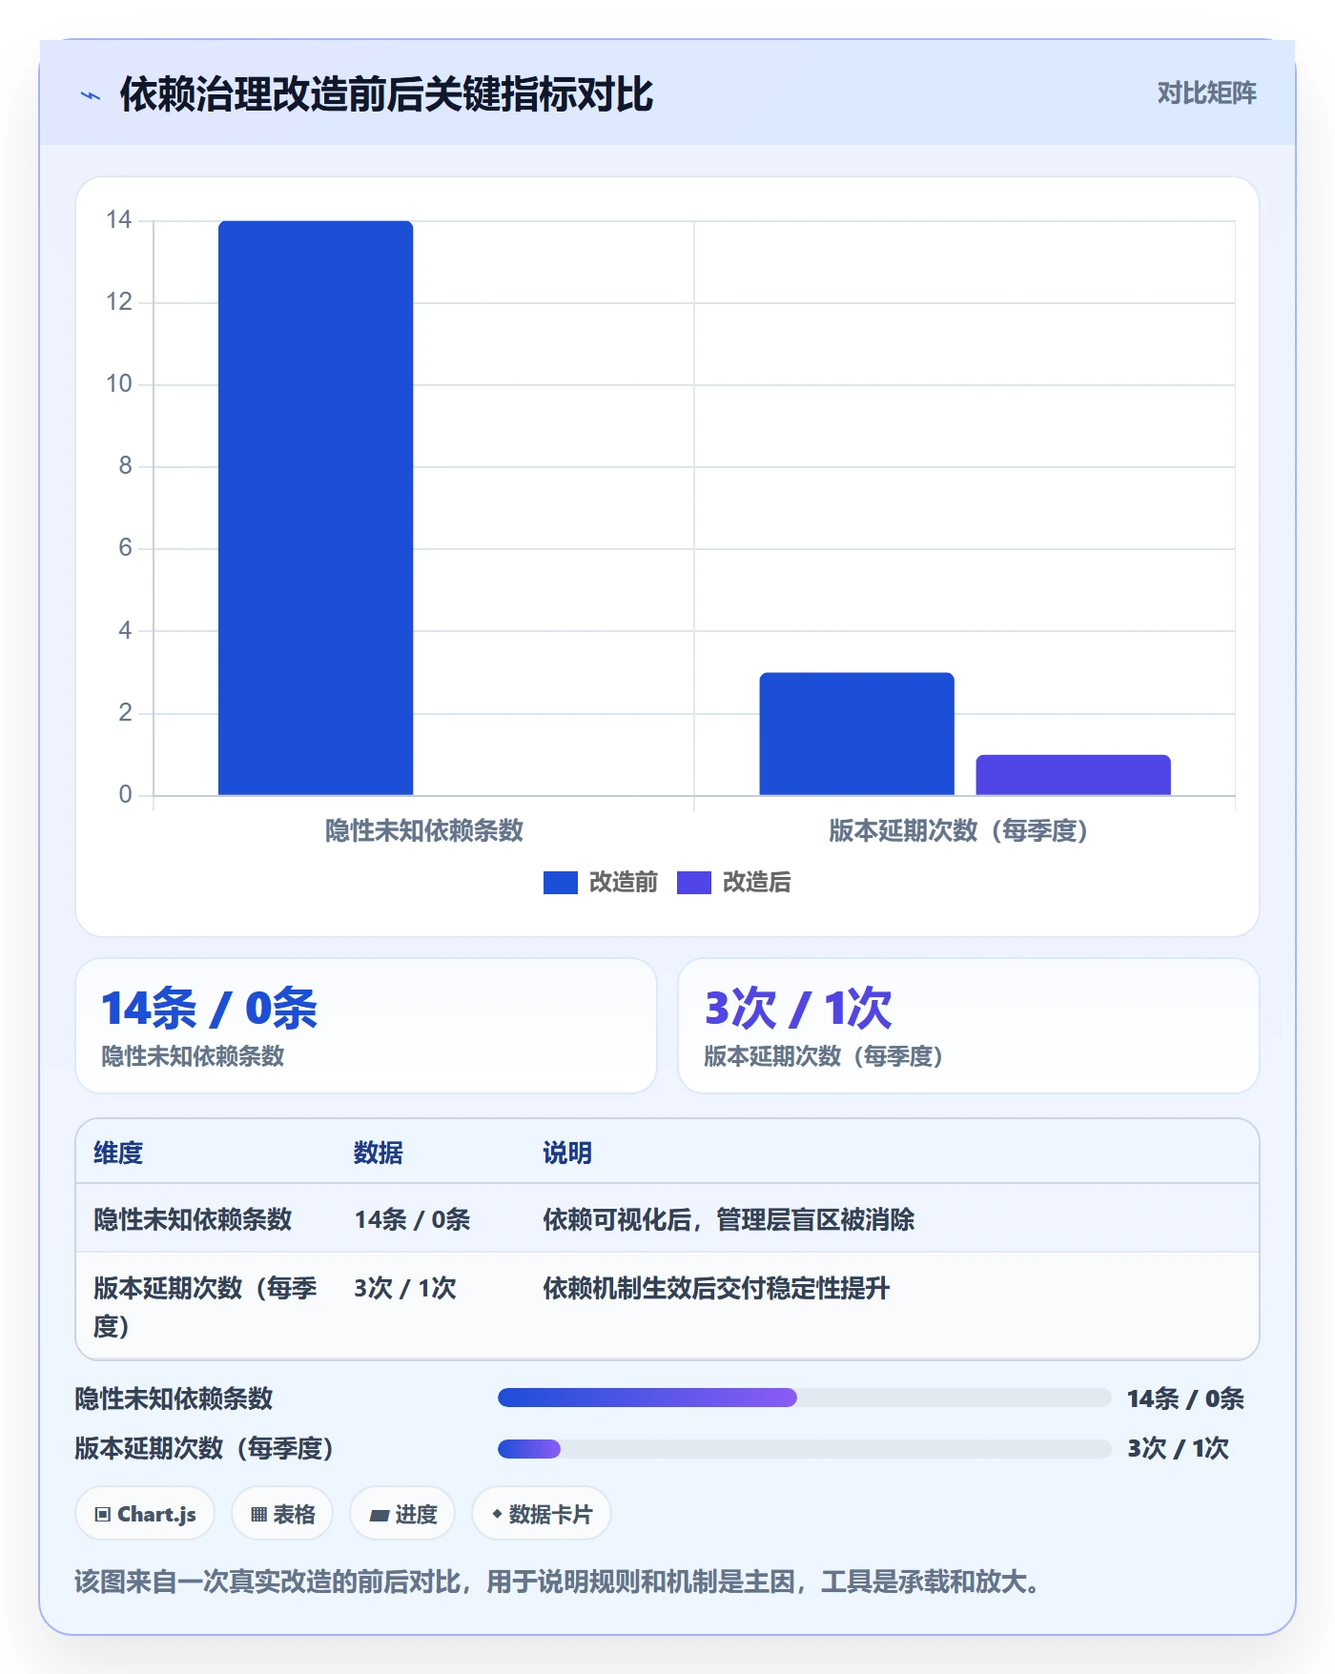This screenshot has width=1335, height=1674.
Task: Click the 隐性未知依赖条数 progress bar
Action: pos(804,1398)
